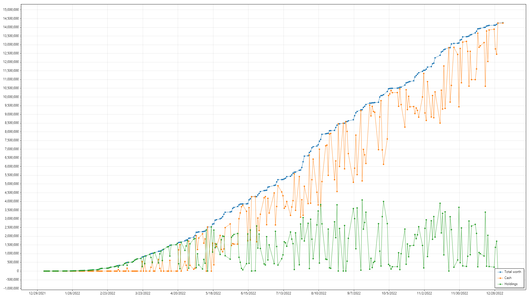530x298 pixels.
Task: Click the 11/2/2022 date label
Action: pyautogui.click(x=424, y=293)
